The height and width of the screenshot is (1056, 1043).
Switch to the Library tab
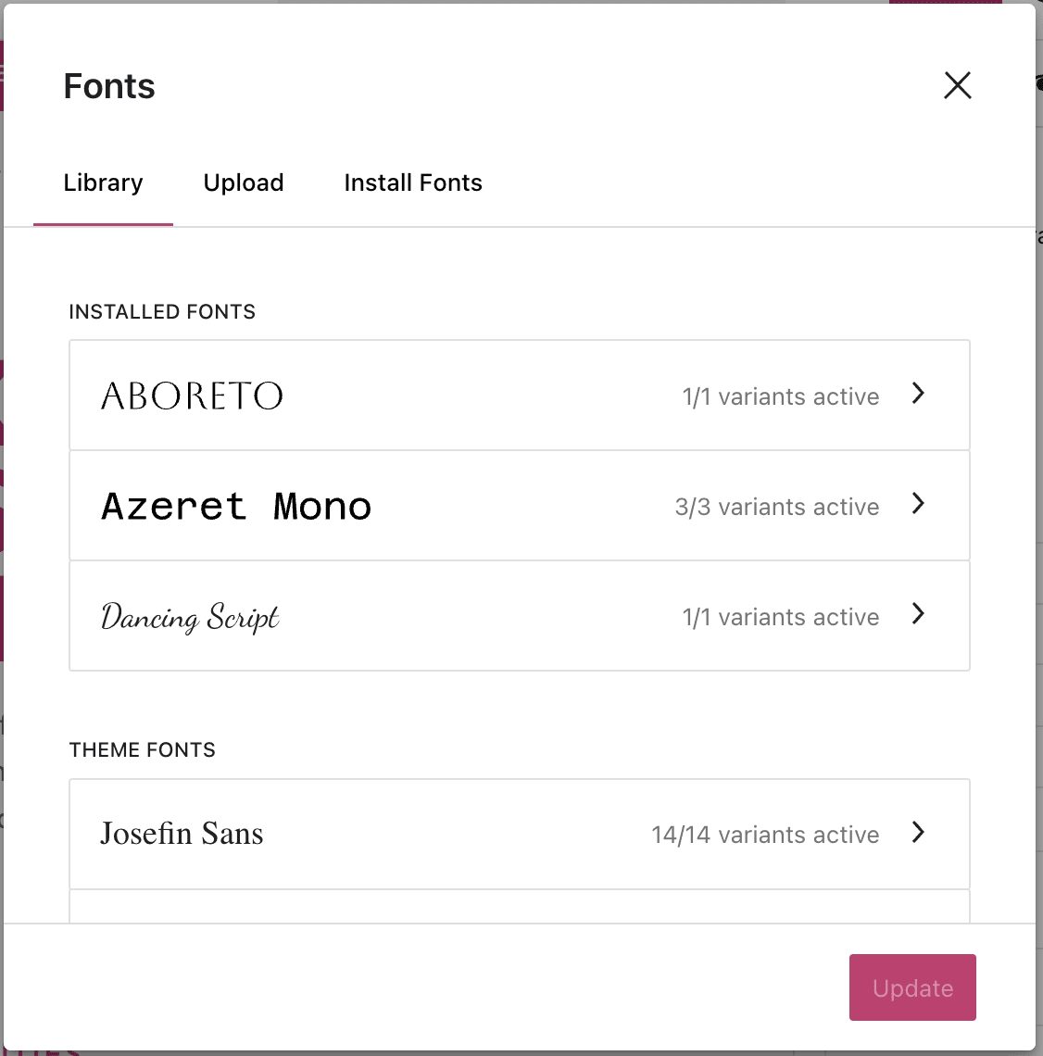point(103,183)
